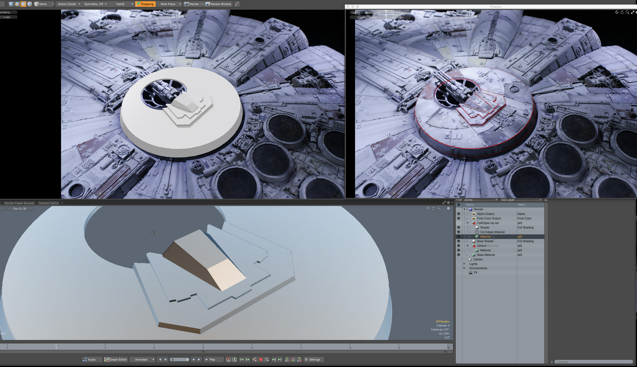This screenshot has width=637, height=367.
Task: Step forward one frame
Action: click(x=193, y=359)
